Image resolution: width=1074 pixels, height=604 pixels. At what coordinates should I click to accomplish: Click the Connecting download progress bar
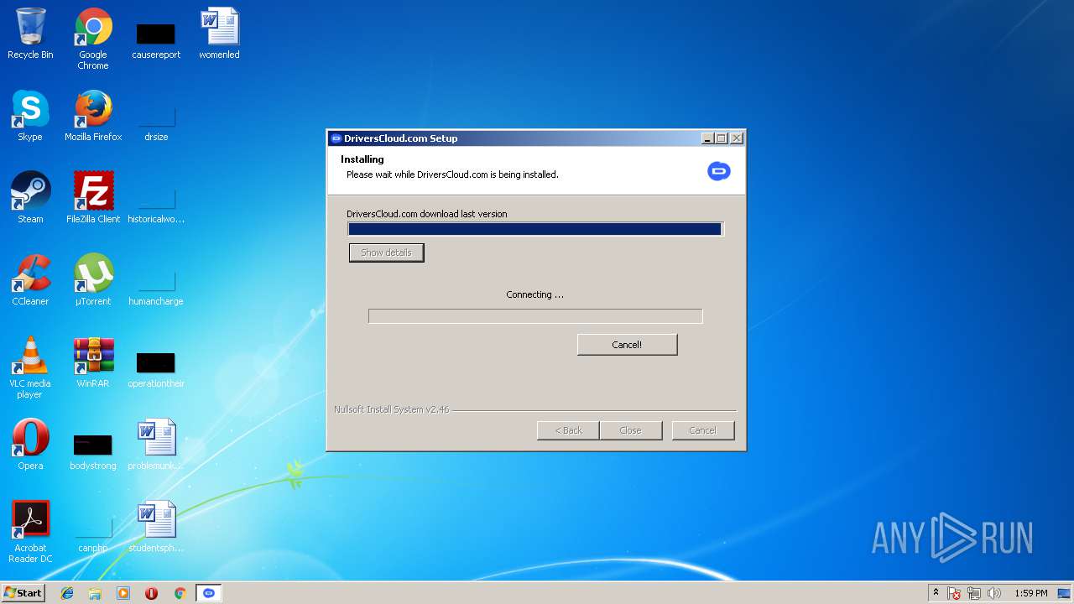(535, 316)
